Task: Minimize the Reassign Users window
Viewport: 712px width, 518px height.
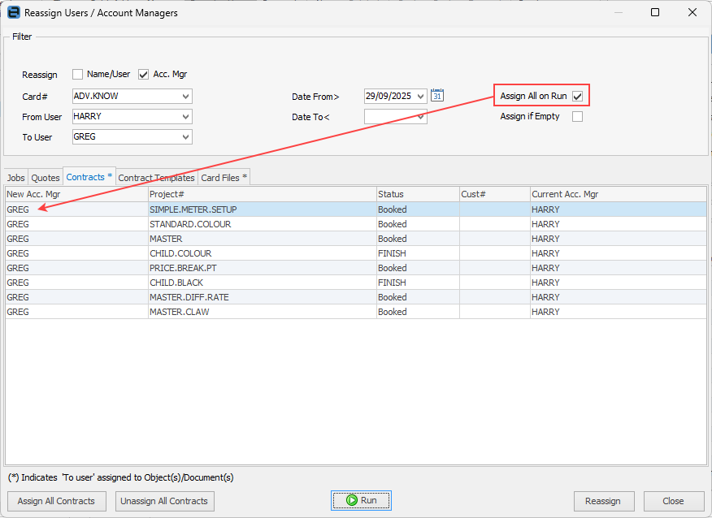Action: point(618,13)
